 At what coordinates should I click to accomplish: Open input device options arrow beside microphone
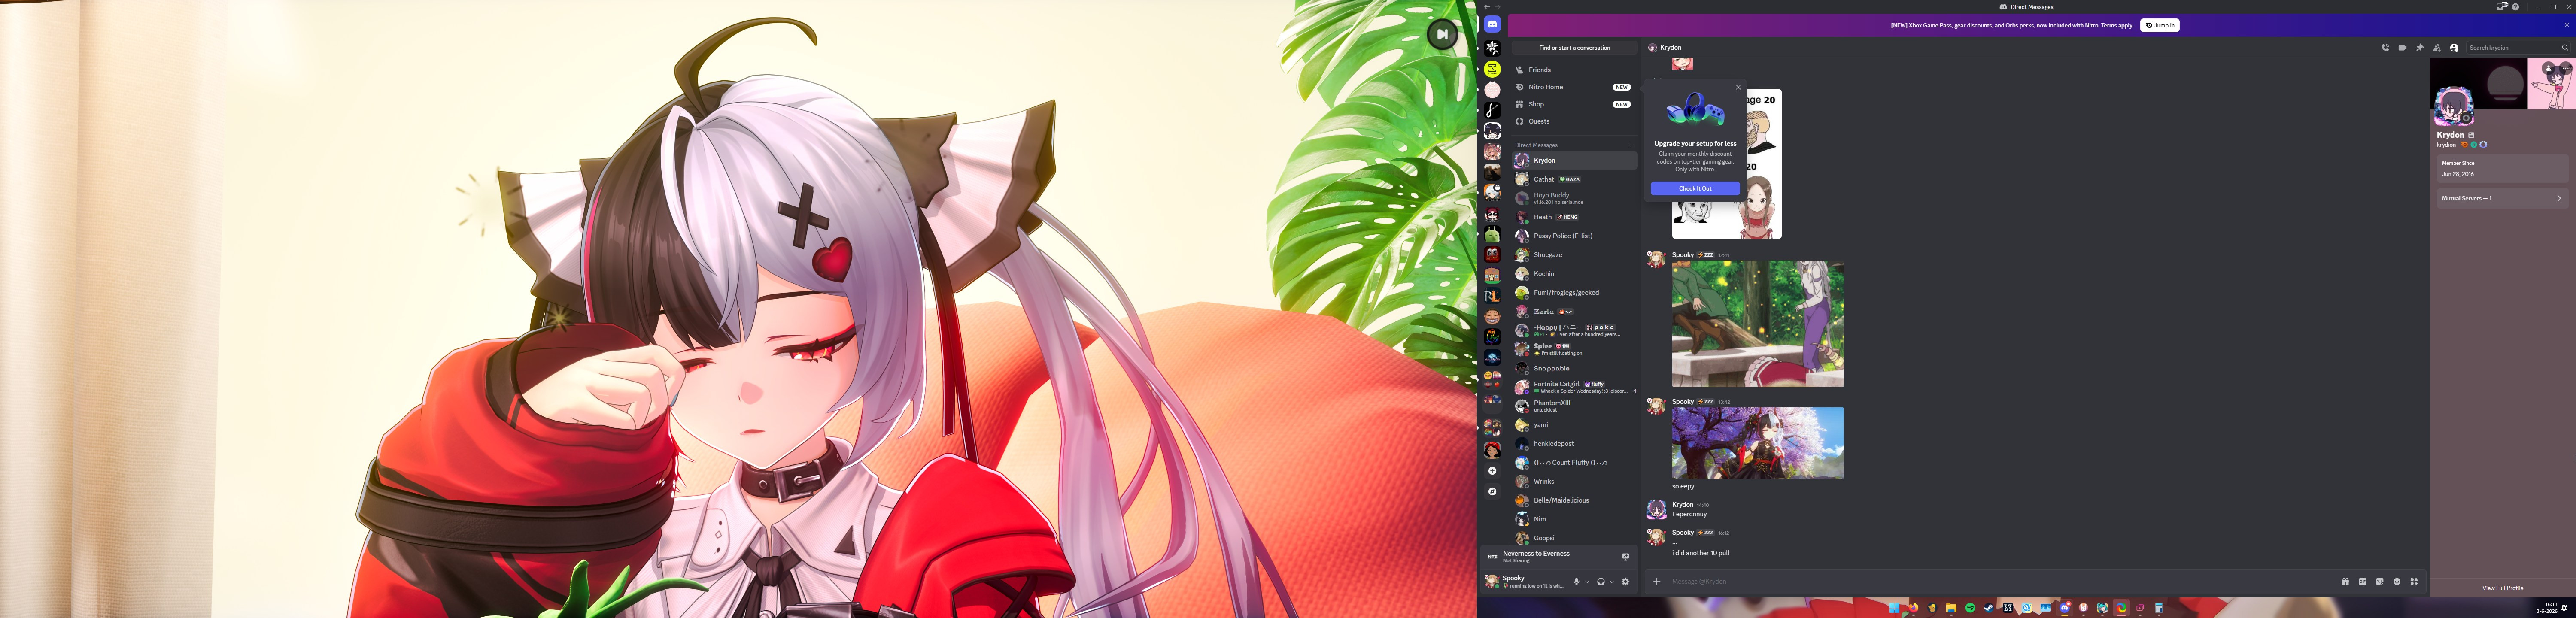(1587, 582)
